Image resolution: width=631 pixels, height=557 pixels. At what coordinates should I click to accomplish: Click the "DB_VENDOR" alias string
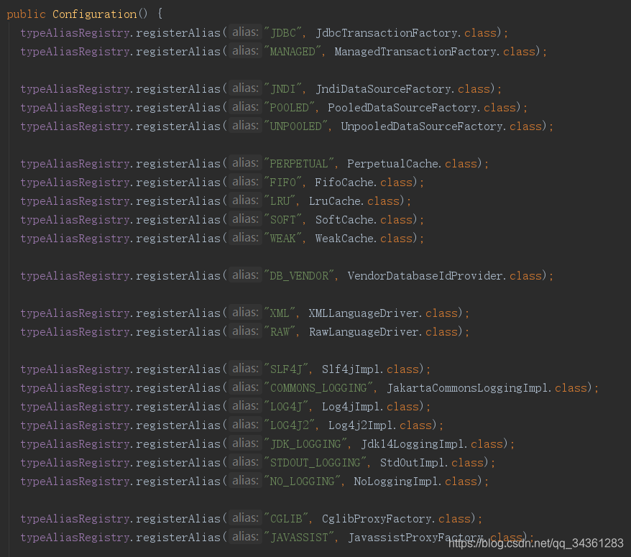(x=299, y=276)
